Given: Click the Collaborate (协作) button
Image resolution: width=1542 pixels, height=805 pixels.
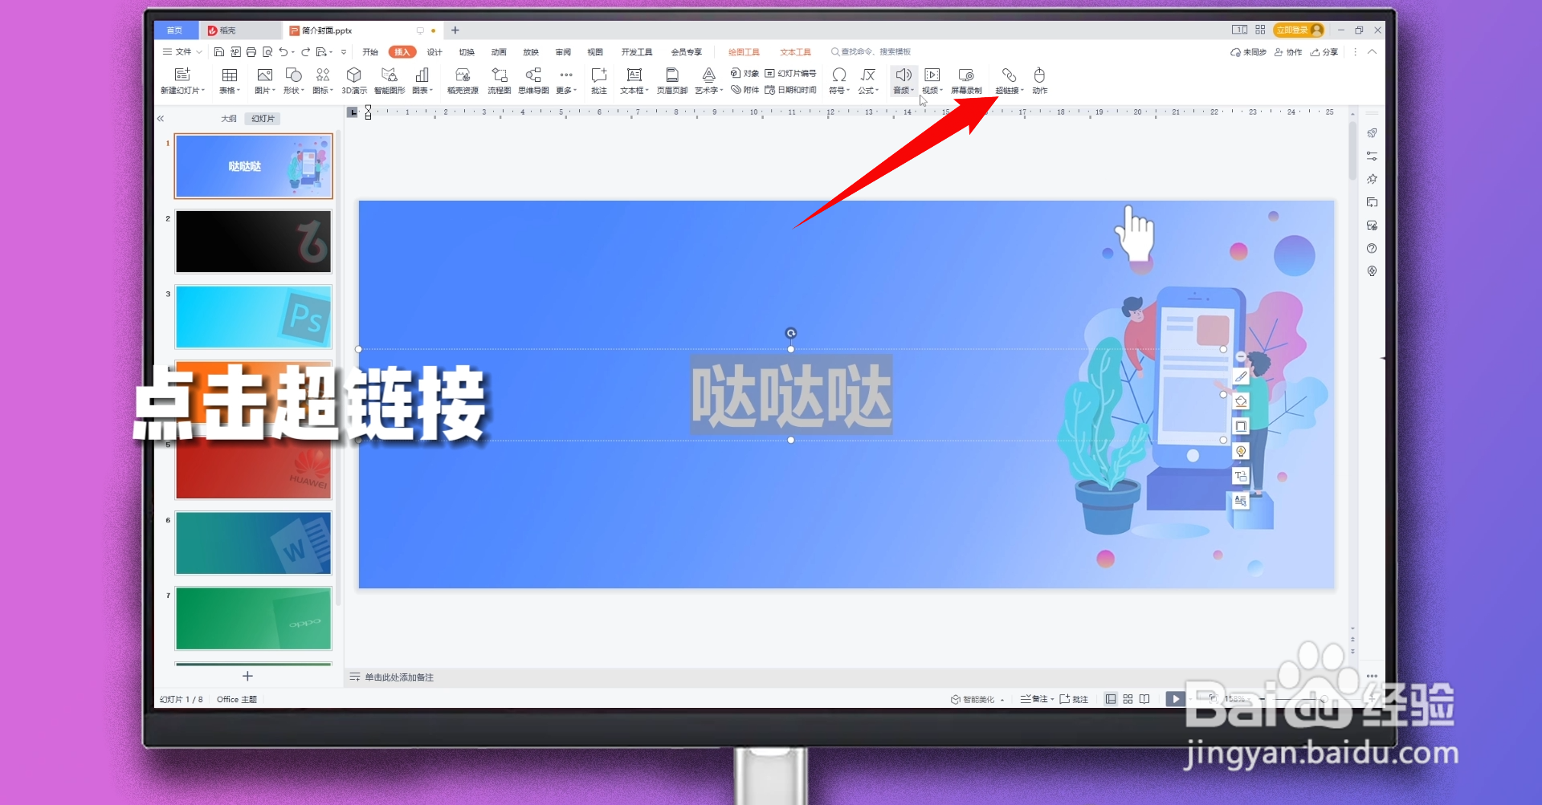Looking at the screenshot, I should (x=1288, y=52).
